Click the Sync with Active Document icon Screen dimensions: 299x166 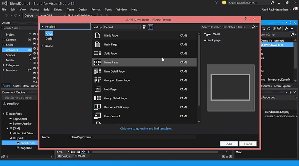264,29
